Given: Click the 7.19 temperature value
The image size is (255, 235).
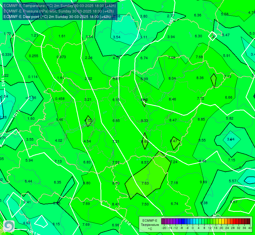Looking at the screenshot, I should pos(227,77).
